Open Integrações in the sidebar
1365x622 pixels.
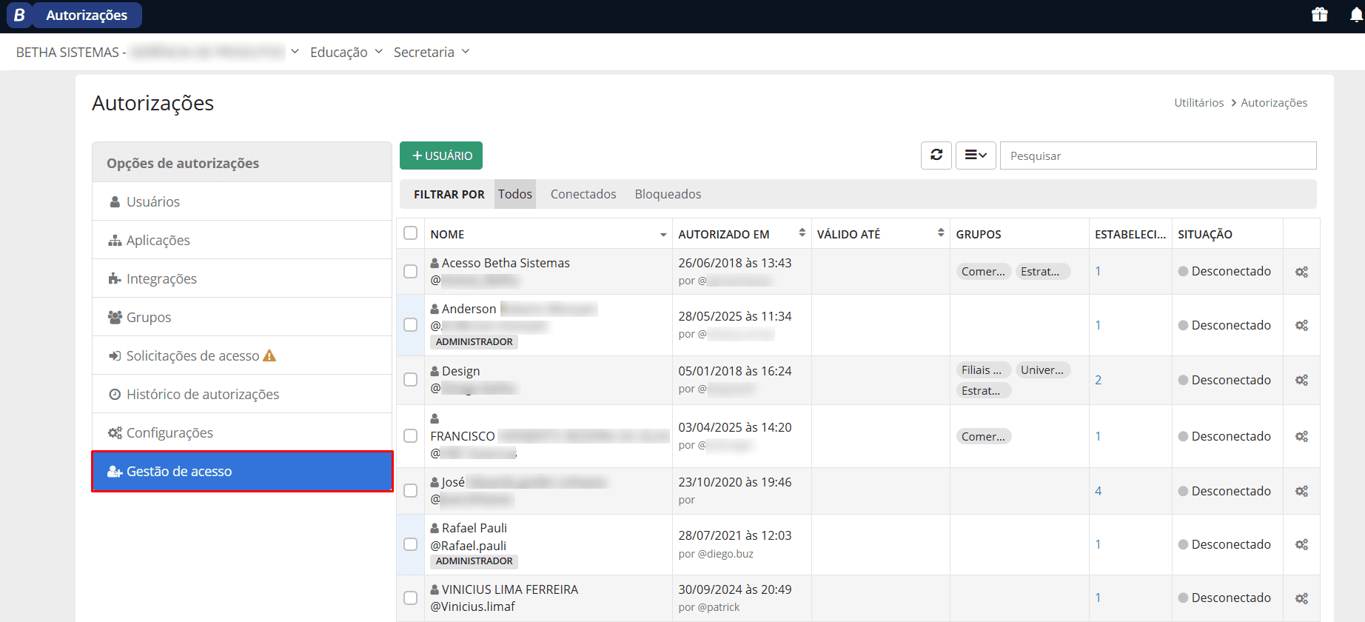[242, 278]
